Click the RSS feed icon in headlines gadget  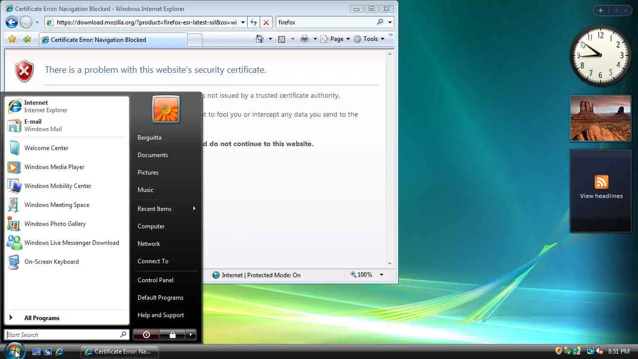pyautogui.click(x=601, y=182)
